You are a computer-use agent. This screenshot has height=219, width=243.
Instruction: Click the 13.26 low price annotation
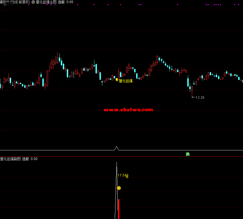[x=200, y=97]
